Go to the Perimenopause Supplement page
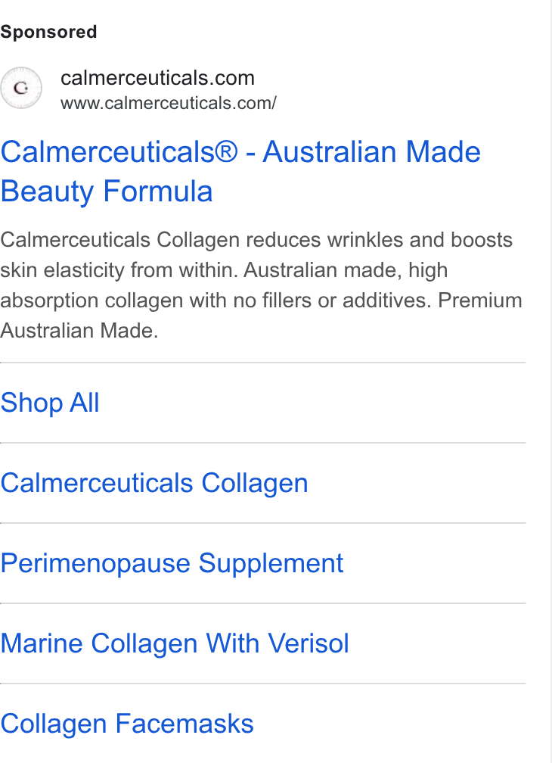 coord(172,563)
